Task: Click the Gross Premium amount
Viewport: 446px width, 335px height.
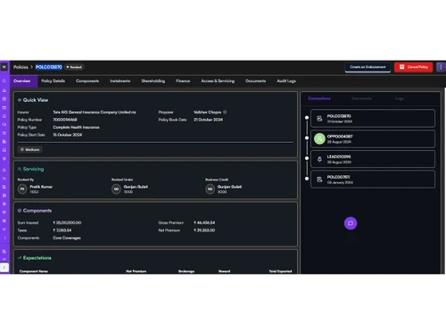Action: tap(204, 222)
